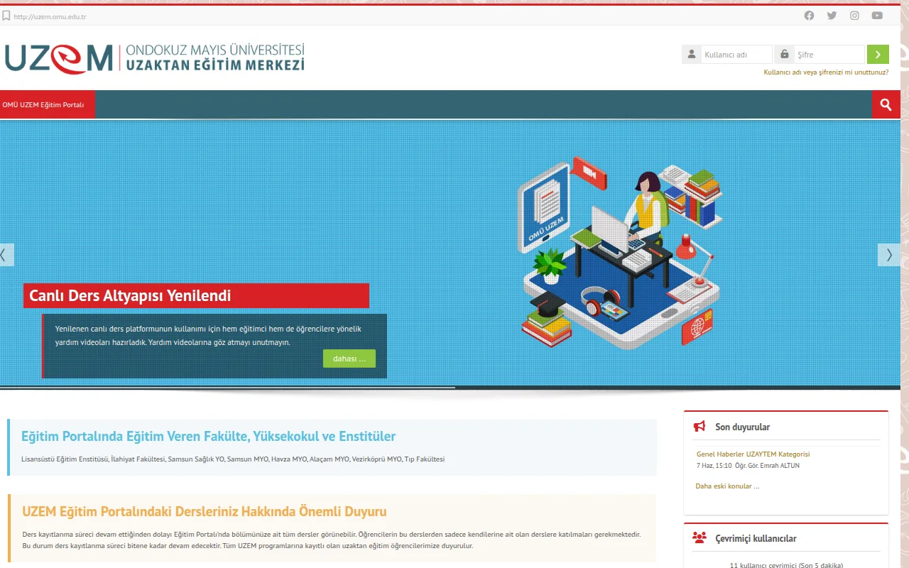
Task: Submit login with the green arrow button
Action: click(878, 55)
